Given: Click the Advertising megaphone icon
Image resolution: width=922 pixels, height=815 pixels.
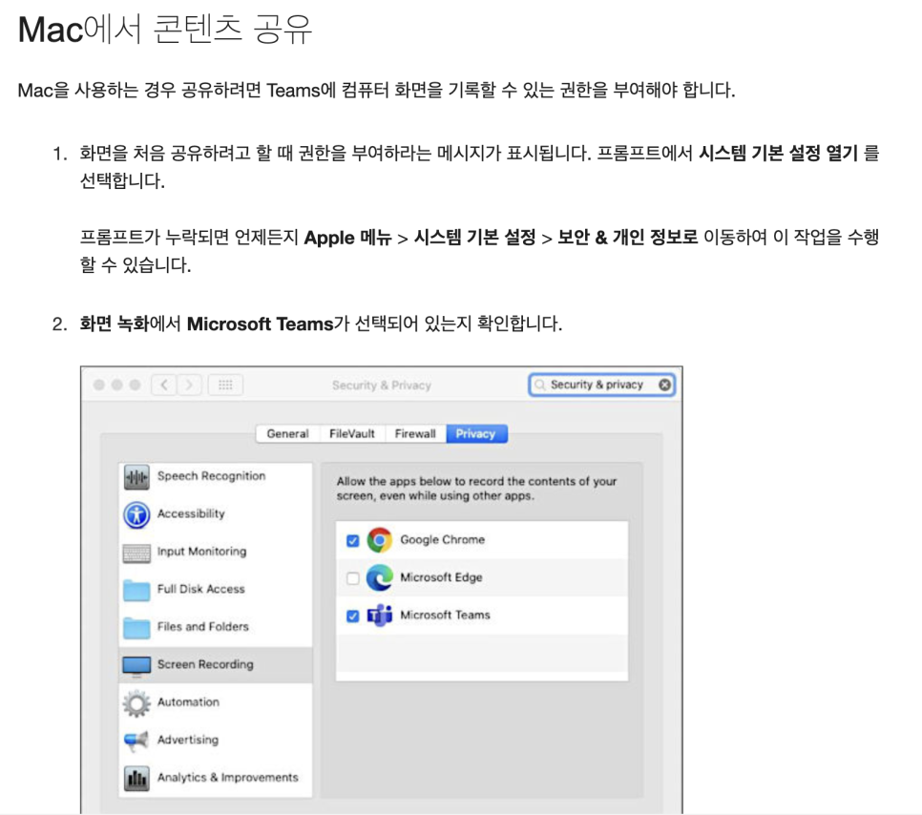Looking at the screenshot, I should coord(136,741).
